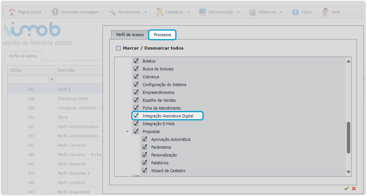This screenshot has height=196, width=367.
Task: Select the Perfil Qualidade row
Action: point(55,192)
